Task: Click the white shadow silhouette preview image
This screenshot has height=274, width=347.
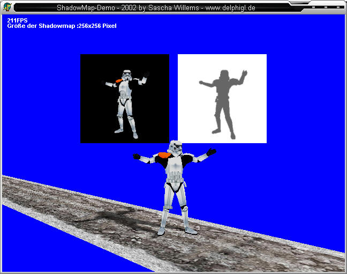Action: (x=222, y=99)
